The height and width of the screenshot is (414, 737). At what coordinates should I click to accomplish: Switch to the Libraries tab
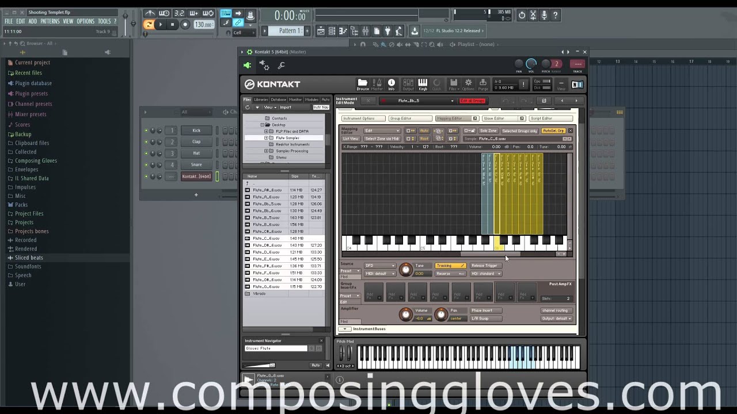click(x=261, y=99)
